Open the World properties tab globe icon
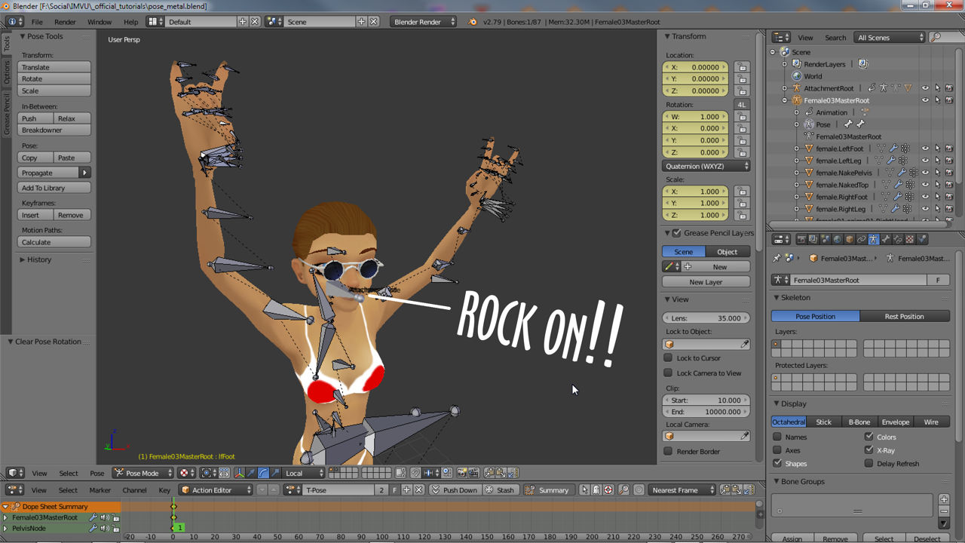The height and width of the screenshot is (543, 965). point(837,239)
